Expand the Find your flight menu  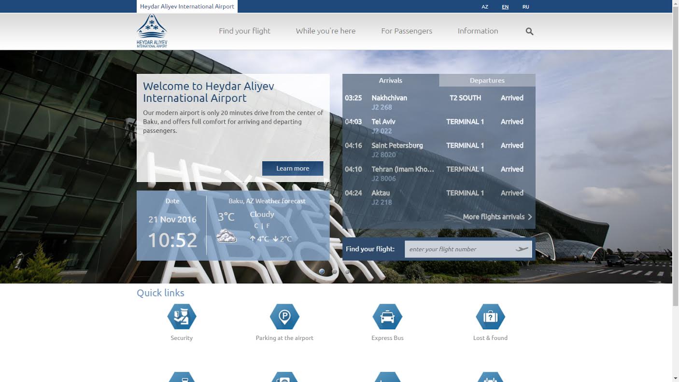(x=244, y=31)
